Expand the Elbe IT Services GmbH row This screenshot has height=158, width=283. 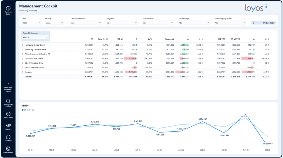[x=22, y=68]
